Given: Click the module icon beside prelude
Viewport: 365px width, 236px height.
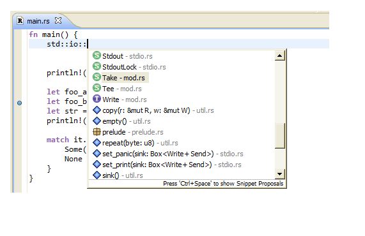Looking at the screenshot, I should (97, 131).
